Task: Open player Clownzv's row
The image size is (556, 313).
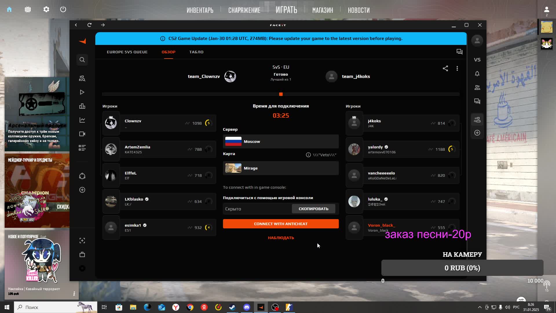Action: pos(159,123)
